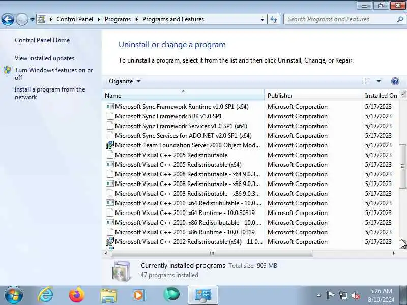The width and height of the screenshot is (407, 305).
Task: Click Control Panel taskbar button
Action: [203, 295]
